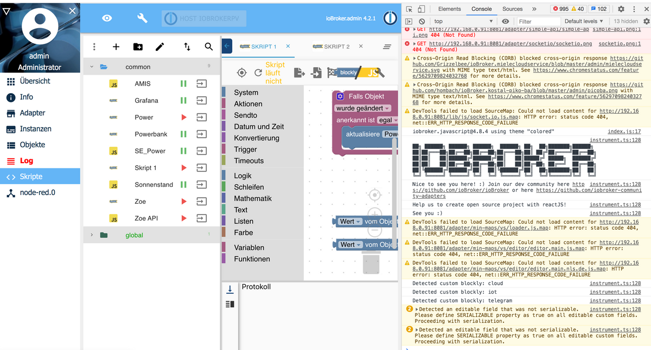
Task: Click import blocks file icon
Action: coord(316,73)
